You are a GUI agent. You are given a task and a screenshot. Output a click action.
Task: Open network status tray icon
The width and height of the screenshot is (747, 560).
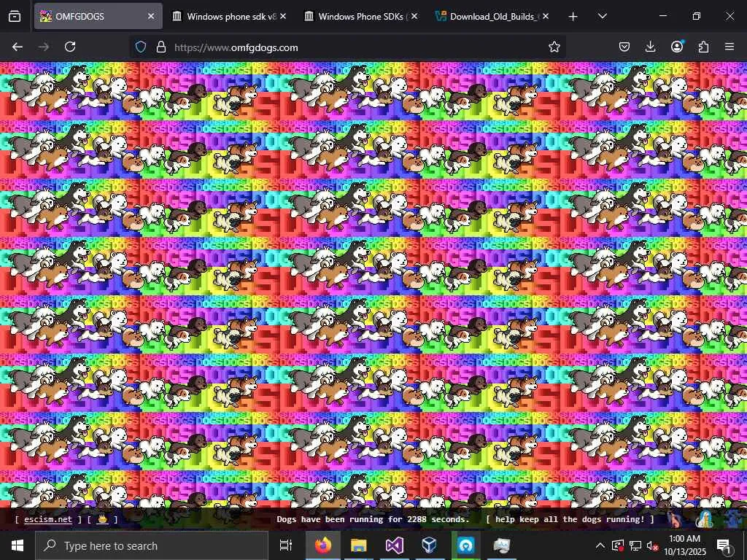[635, 545]
